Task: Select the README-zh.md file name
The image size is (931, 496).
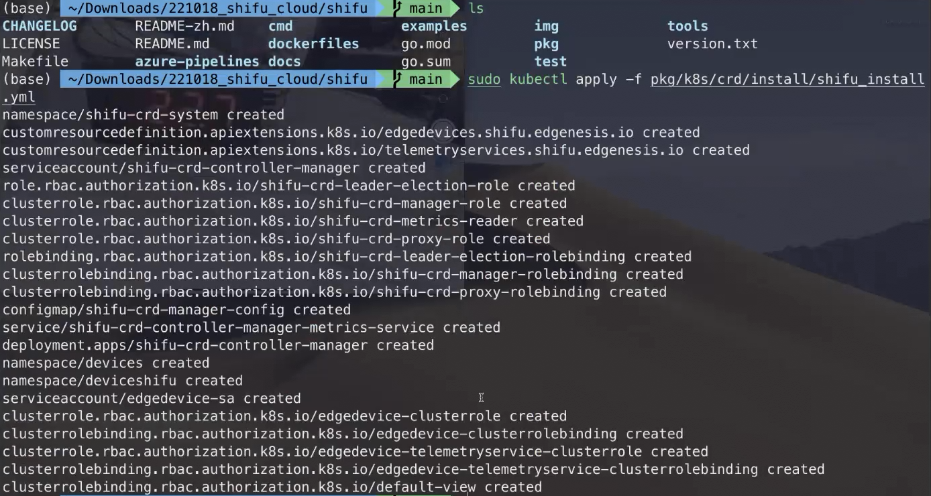Action: [184, 26]
